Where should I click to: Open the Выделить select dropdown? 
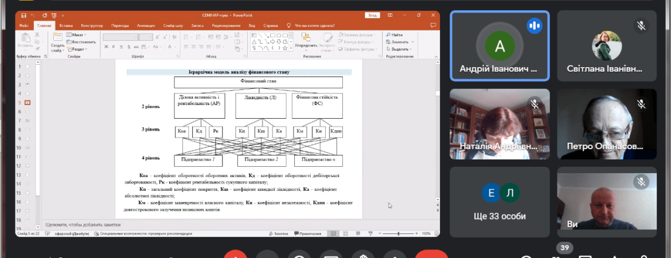point(399,49)
